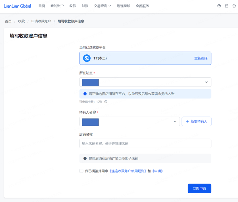Open 全部服务 menu item

pos(142,6)
